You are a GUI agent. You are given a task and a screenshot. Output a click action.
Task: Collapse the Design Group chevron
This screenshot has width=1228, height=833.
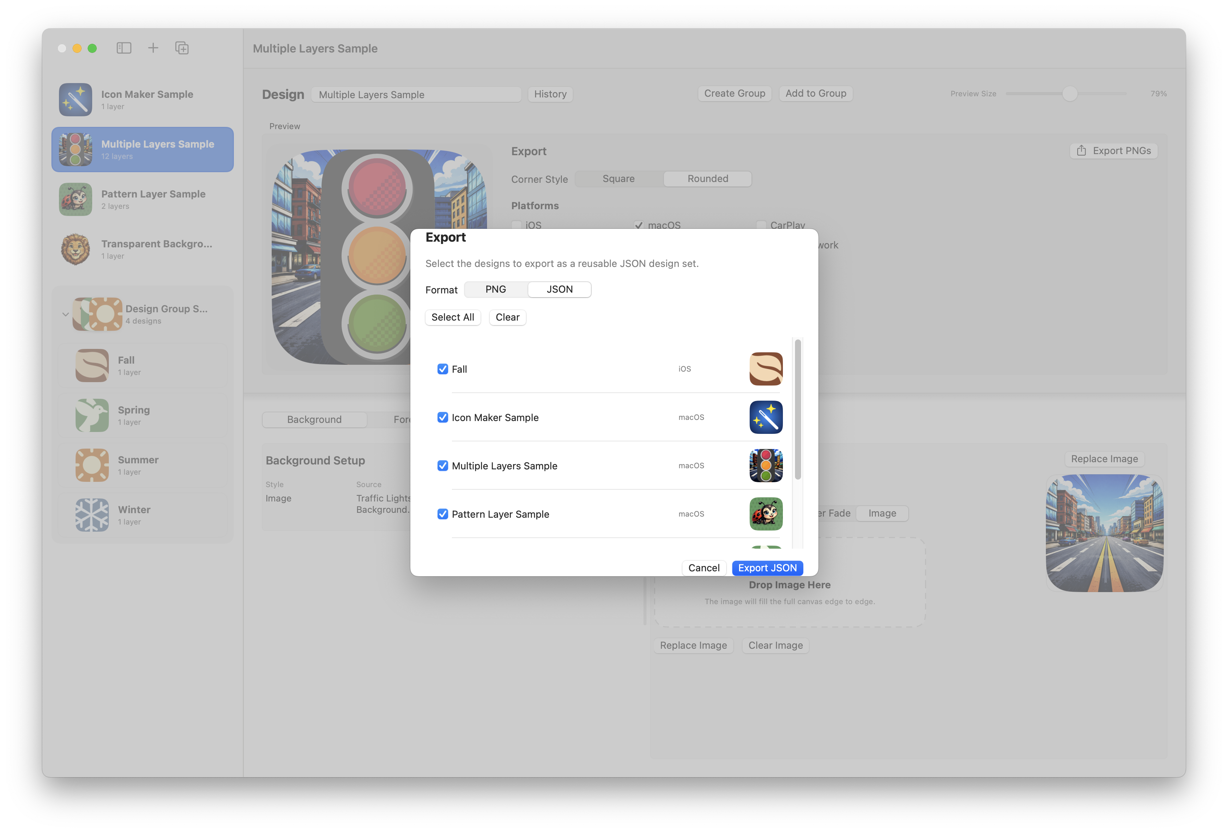pos(65,314)
